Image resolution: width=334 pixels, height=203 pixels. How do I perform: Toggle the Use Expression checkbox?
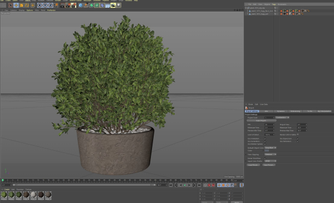click(x=298, y=138)
